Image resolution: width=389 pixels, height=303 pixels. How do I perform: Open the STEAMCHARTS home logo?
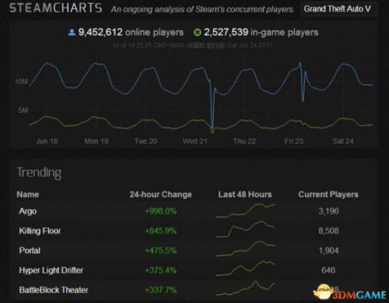(56, 8)
